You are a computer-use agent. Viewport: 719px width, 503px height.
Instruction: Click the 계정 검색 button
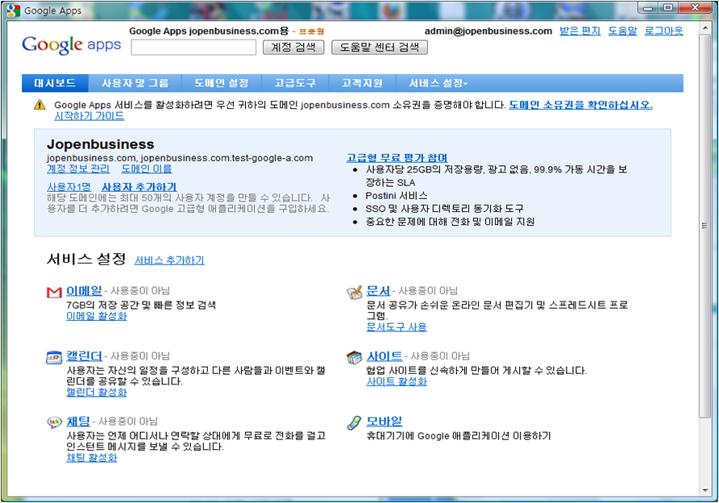[293, 48]
